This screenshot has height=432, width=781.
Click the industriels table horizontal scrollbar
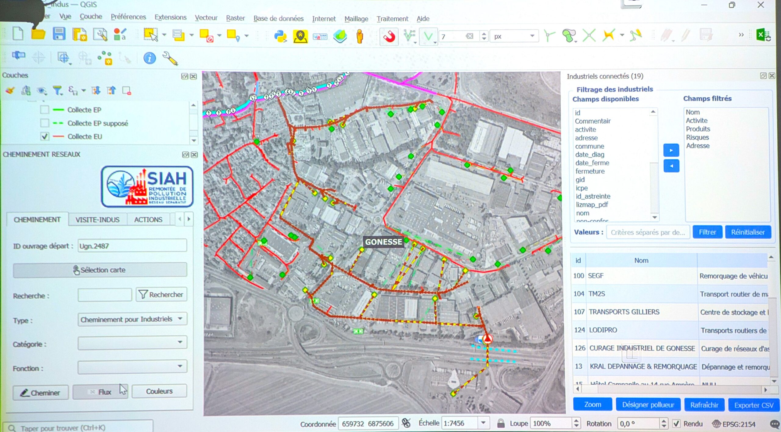pyautogui.click(x=671, y=390)
